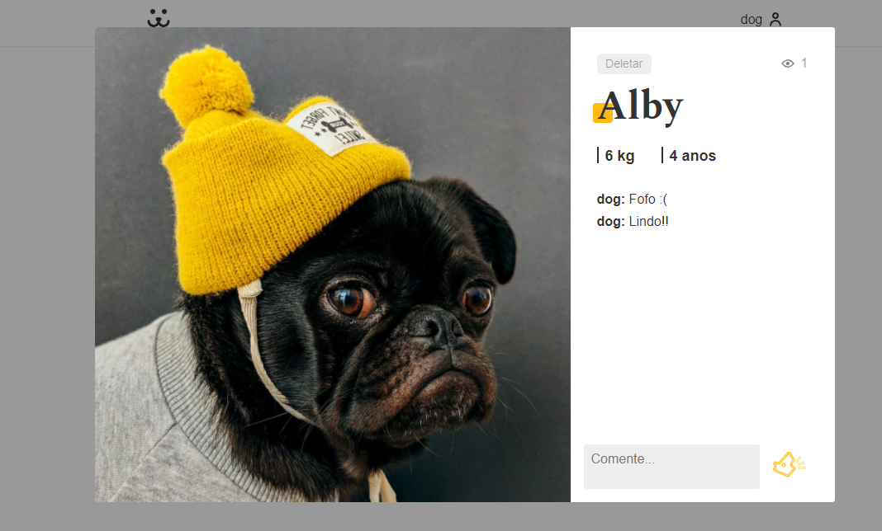The height and width of the screenshot is (531, 882).
Task: Focus the Comente... comment field
Action: 671,467
